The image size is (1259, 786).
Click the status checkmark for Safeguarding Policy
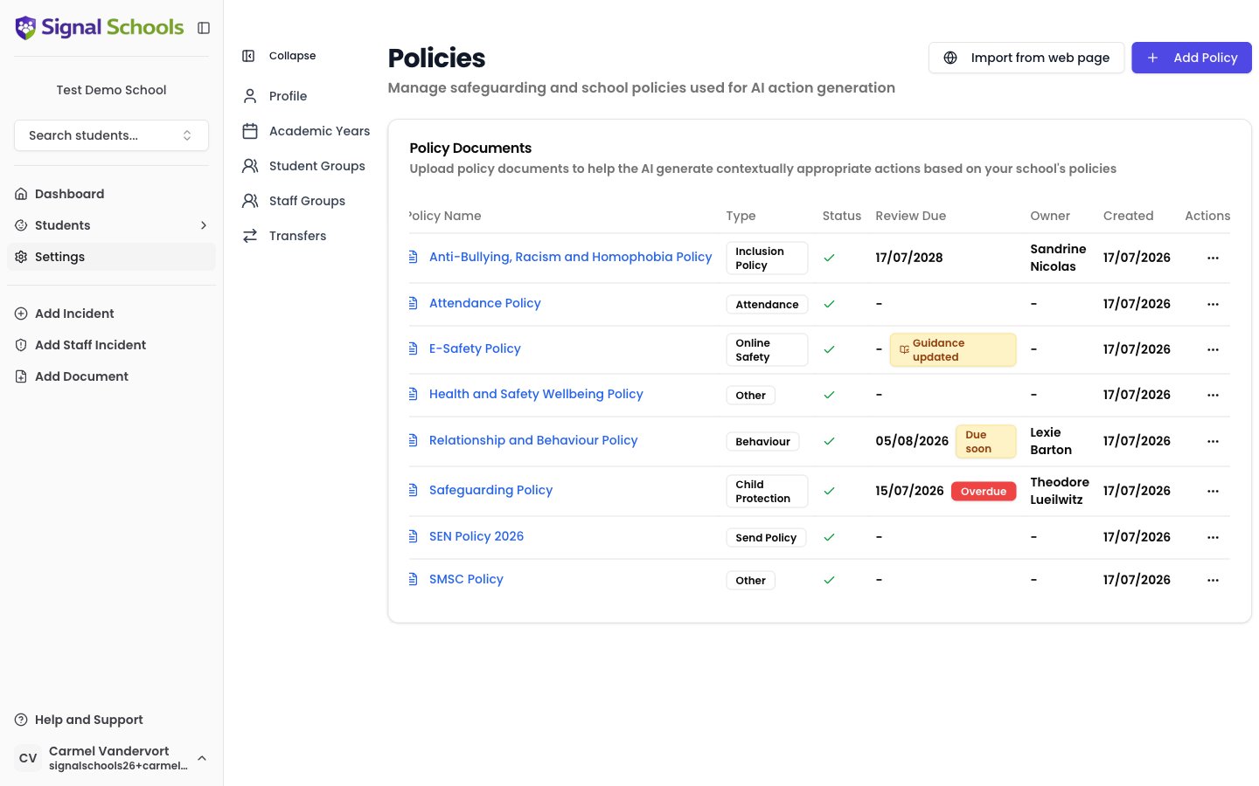[829, 491]
